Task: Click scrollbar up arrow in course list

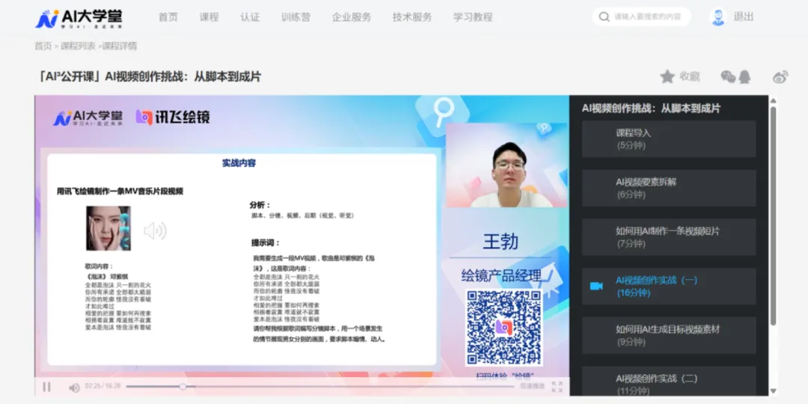Action: pos(773,100)
